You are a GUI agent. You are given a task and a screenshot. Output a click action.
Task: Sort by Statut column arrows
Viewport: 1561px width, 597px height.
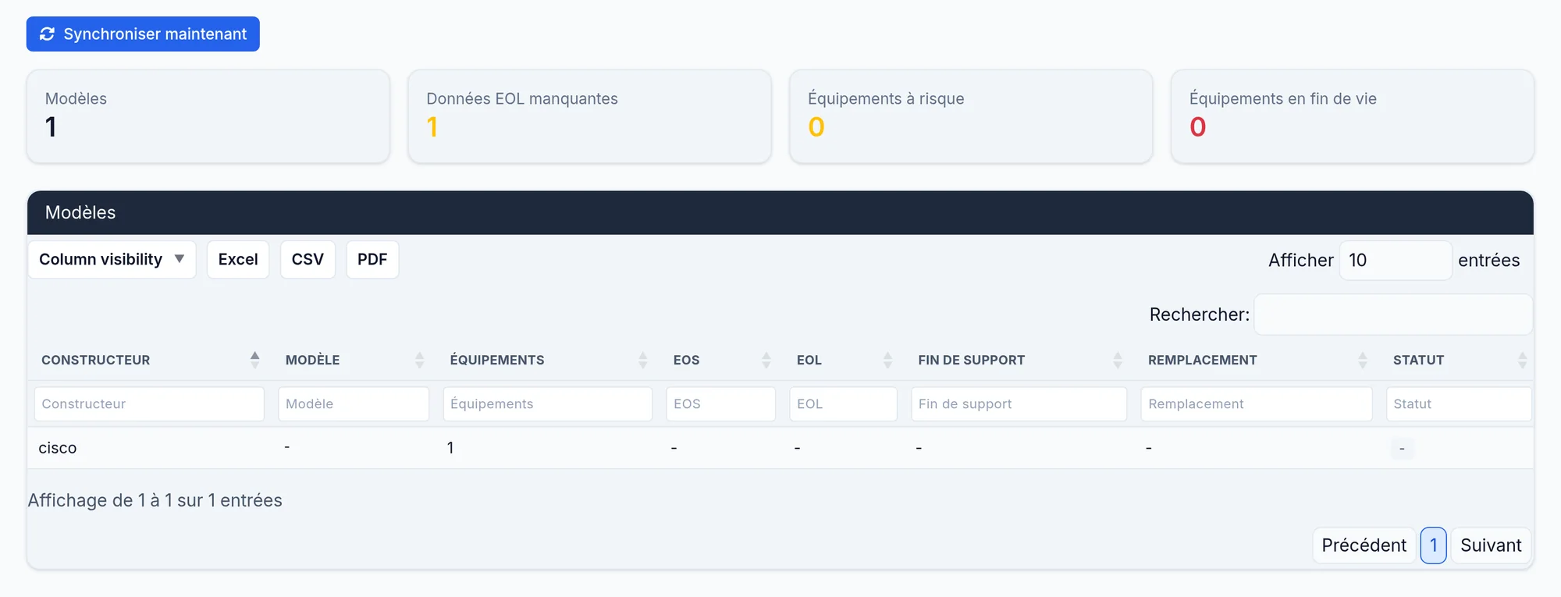pos(1522,360)
